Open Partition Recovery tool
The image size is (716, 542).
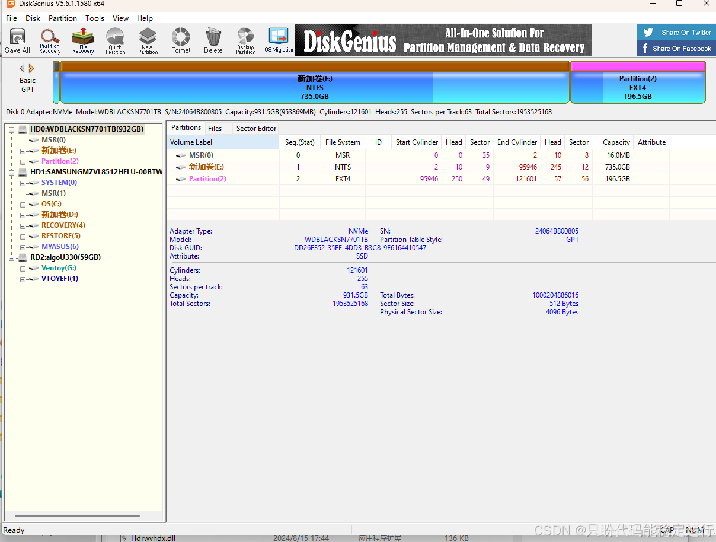(50, 40)
